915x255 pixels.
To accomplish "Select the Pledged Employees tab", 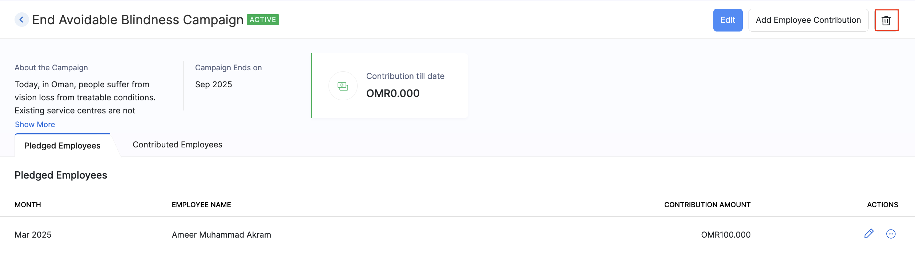I will tap(63, 145).
